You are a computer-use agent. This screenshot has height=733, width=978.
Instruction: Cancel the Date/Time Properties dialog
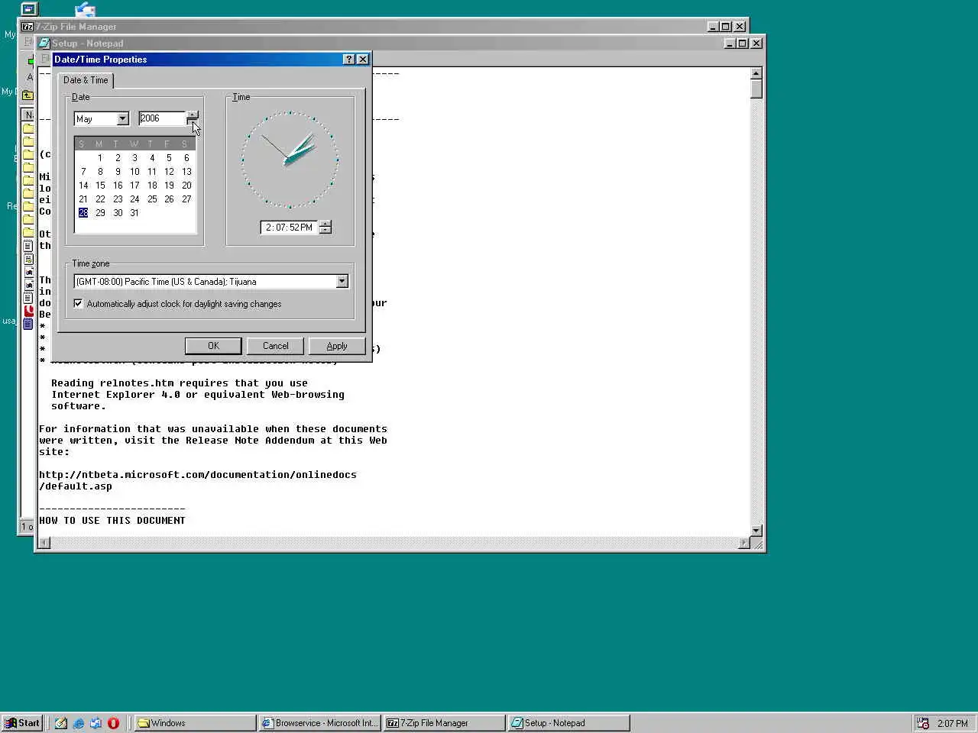pos(275,346)
